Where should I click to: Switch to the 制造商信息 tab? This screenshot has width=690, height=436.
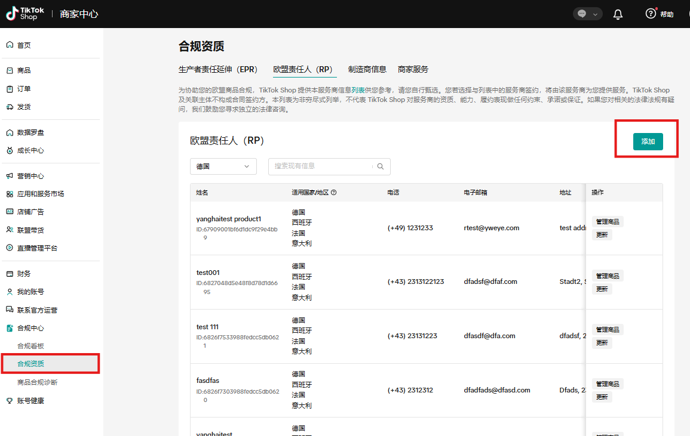pos(367,69)
